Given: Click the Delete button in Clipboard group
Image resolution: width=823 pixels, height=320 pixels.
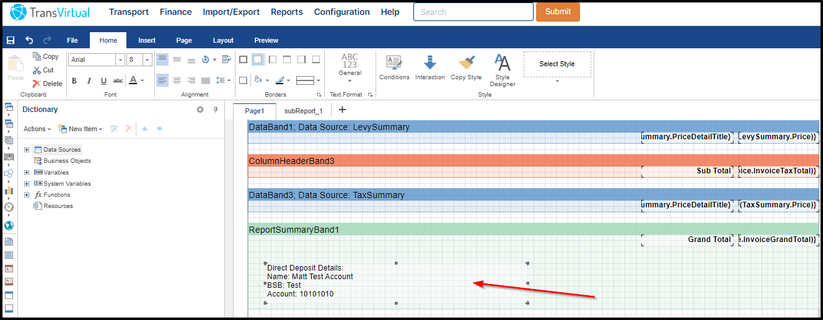Looking at the screenshot, I should tap(48, 84).
